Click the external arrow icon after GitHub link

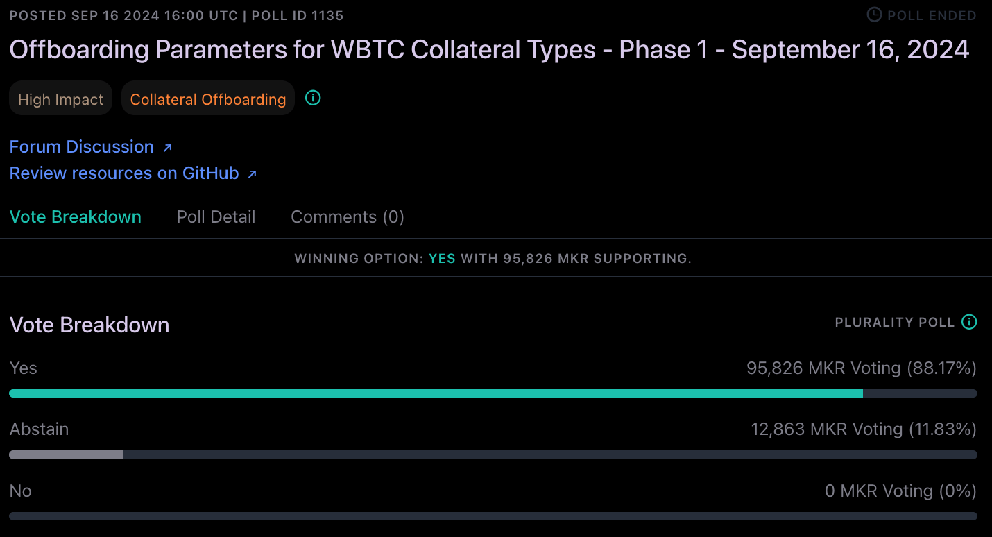(x=252, y=174)
